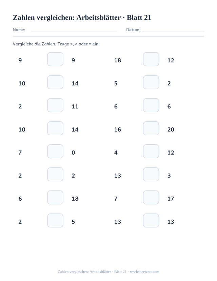Select the answer box between 18 and 12
The height and width of the screenshot is (281, 217).
(x=151, y=59)
